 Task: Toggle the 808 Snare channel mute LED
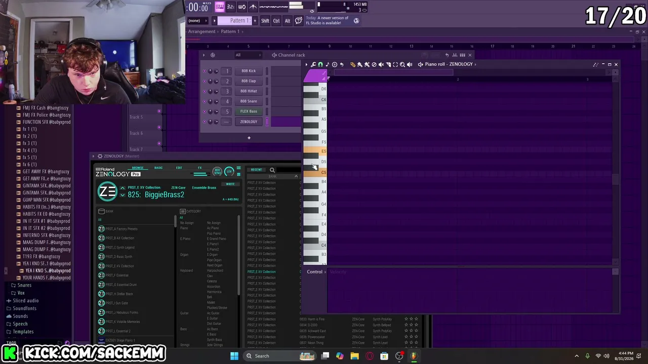205,102
